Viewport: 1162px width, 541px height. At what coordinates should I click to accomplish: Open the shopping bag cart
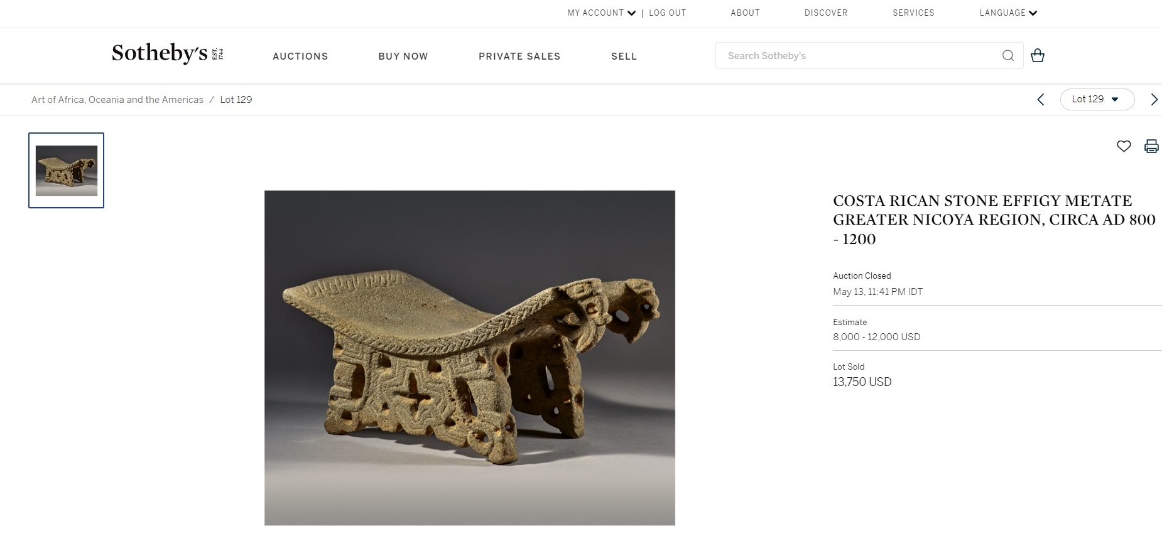pos(1038,55)
